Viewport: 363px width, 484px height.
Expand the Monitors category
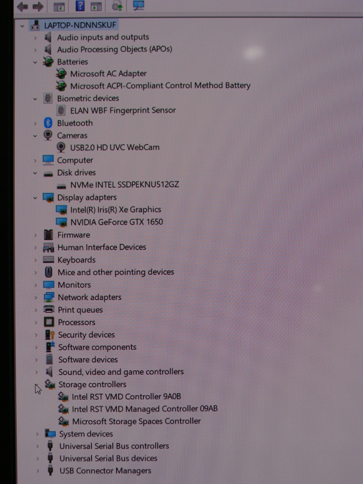pyautogui.click(x=36, y=285)
